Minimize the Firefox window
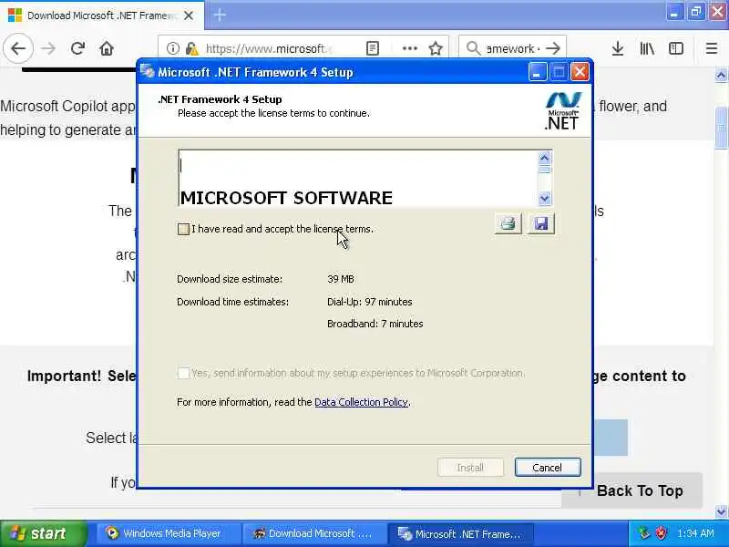 click(673, 12)
